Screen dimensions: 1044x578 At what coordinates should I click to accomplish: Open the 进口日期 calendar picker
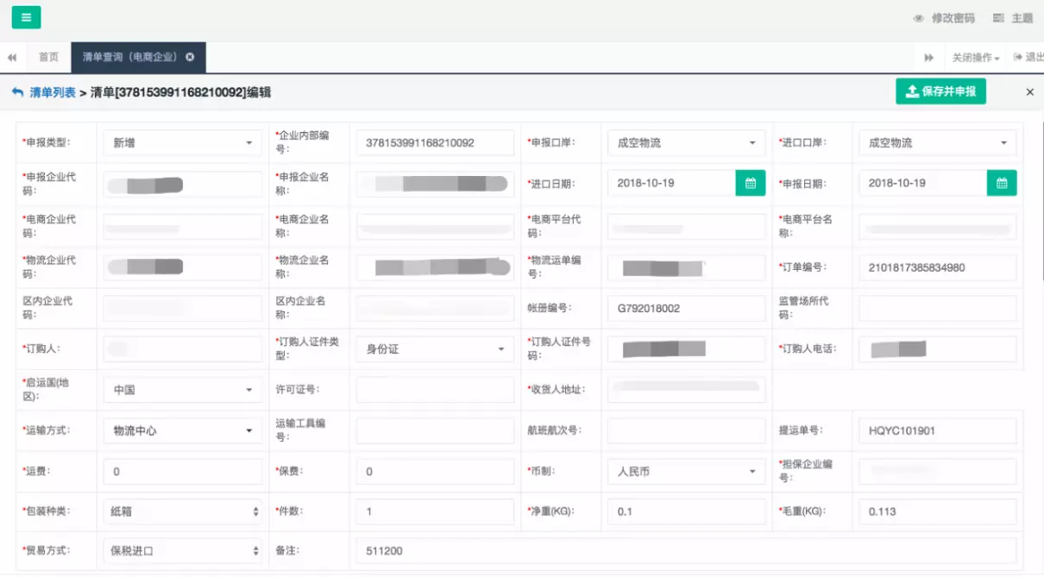click(750, 183)
